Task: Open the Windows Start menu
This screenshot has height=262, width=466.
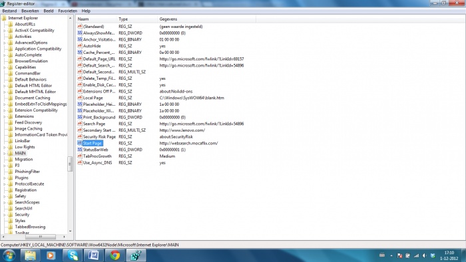Action: click(x=9, y=255)
